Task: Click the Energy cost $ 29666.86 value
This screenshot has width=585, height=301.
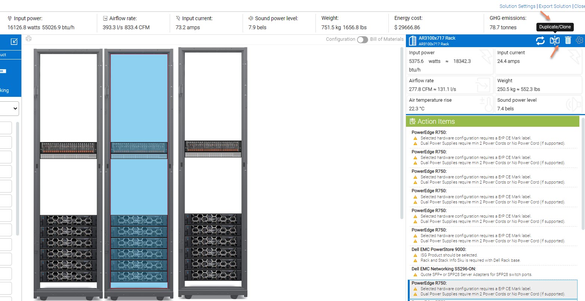Action: coord(407,27)
